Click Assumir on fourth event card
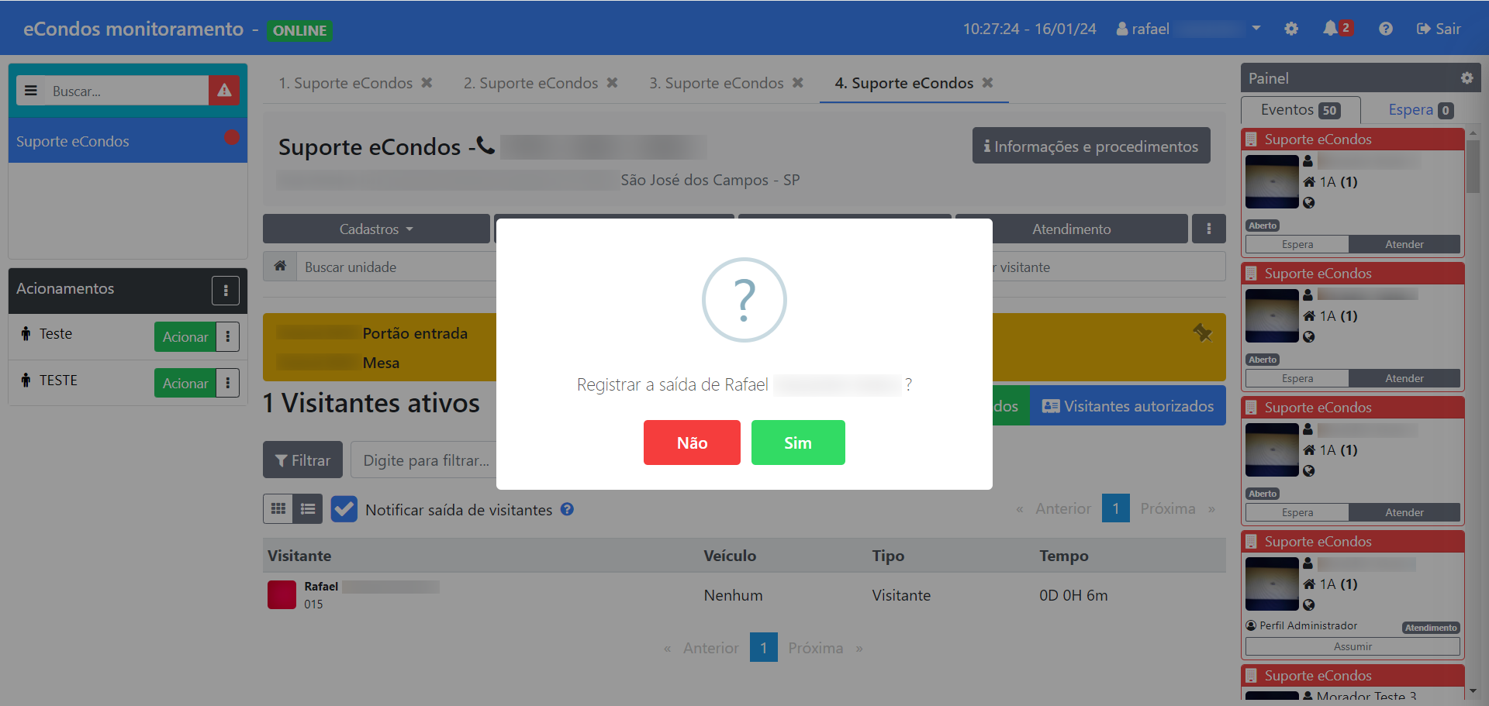Screen dimensions: 1489x706 (1353, 646)
